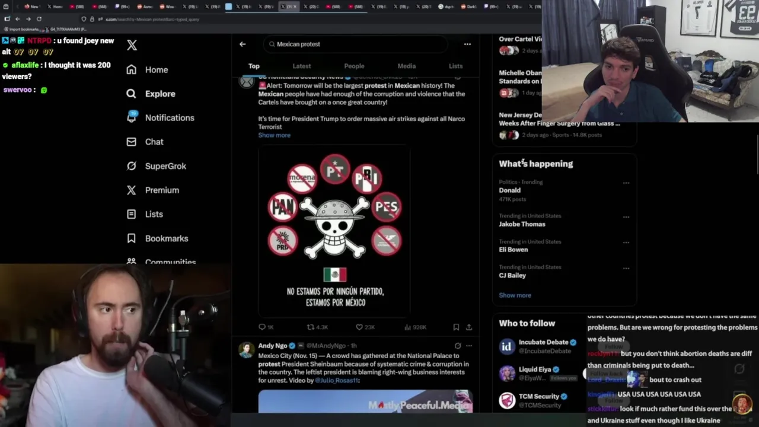Click the Mexican protest search field
Image resolution: width=759 pixels, height=427 pixels.
pos(356,44)
